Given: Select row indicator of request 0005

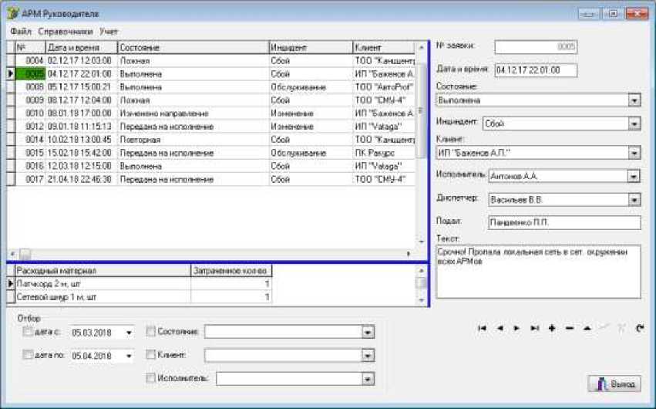Looking at the screenshot, I should coord(11,74).
